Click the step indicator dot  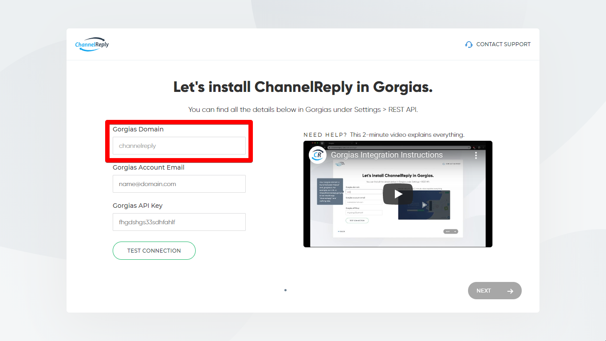pyautogui.click(x=285, y=290)
